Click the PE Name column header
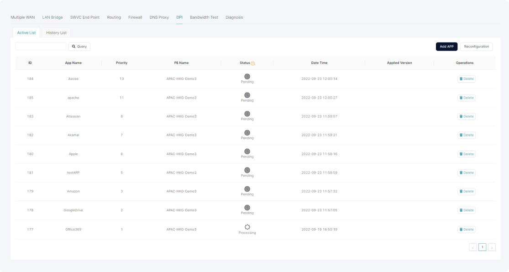The height and width of the screenshot is (272, 509). [x=181, y=63]
